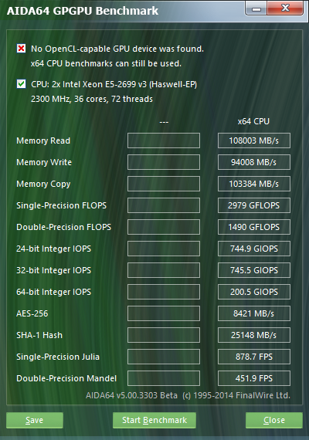Screen dimensions: 309x440
Task: Select the 24-bit Integer IOPS result value
Action: point(254,249)
